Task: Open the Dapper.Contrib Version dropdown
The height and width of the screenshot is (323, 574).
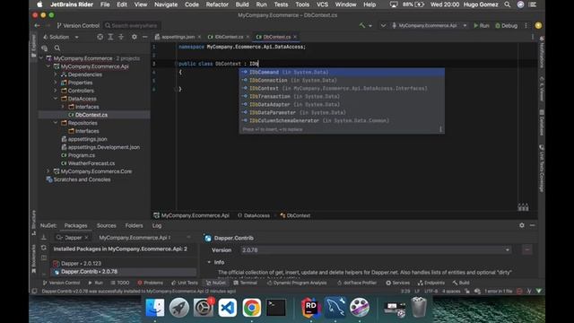Action: pos(507,250)
